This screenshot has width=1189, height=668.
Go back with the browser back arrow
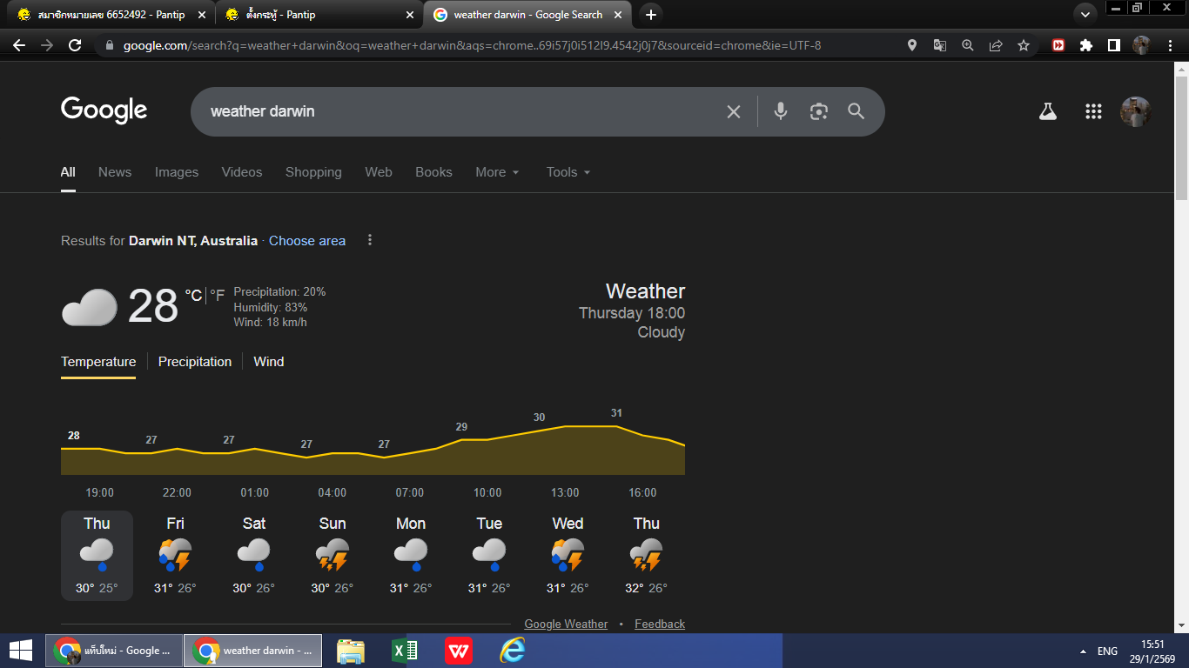tap(19, 45)
